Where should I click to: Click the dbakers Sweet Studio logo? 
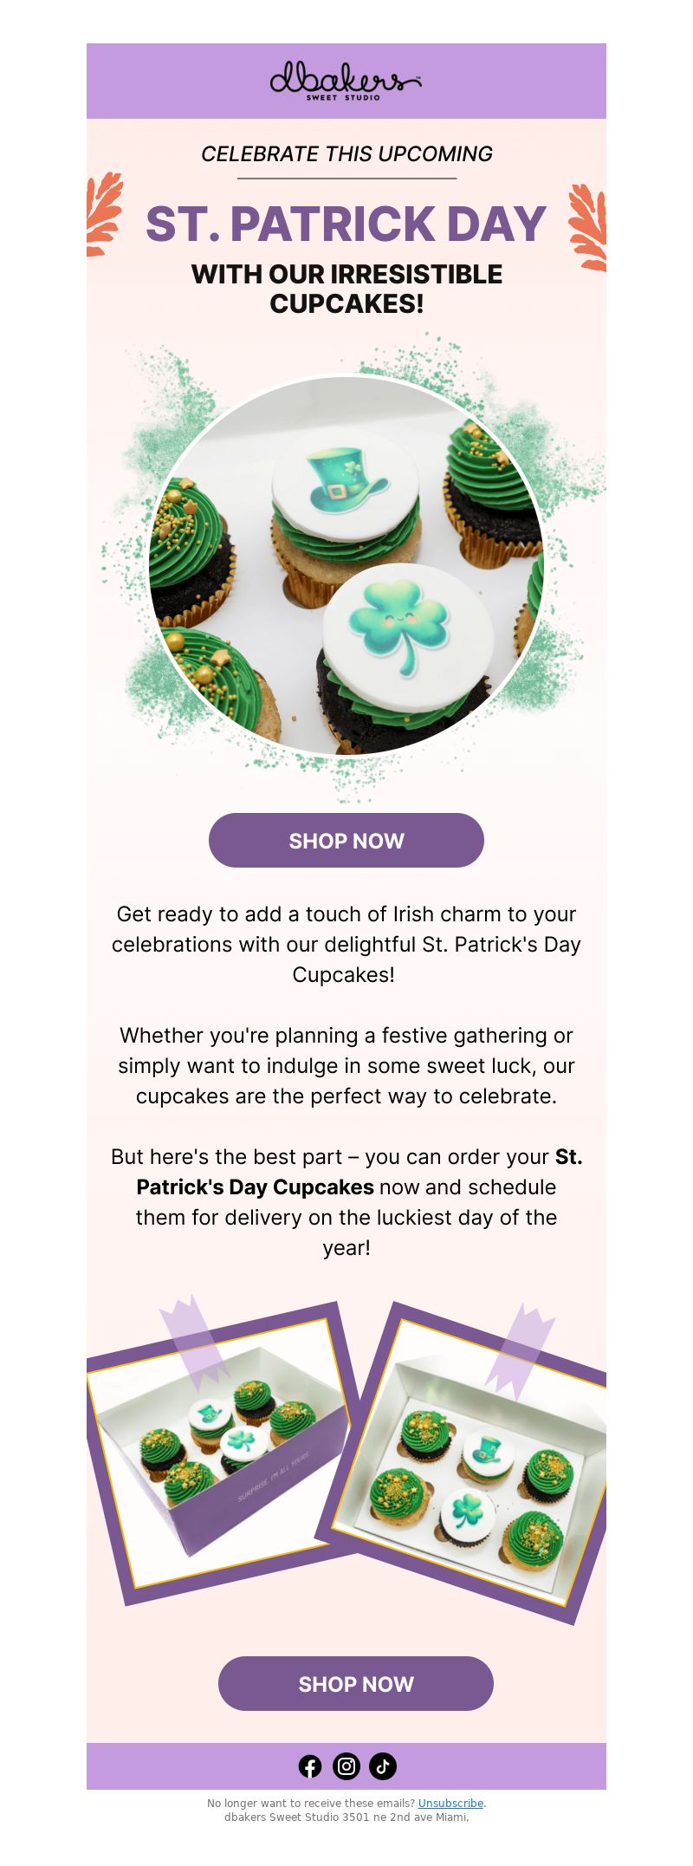tap(346, 81)
